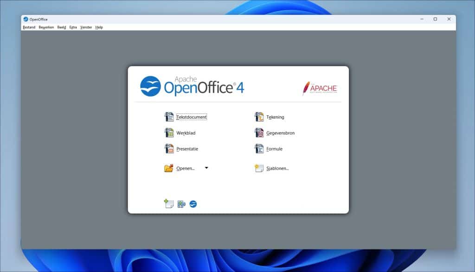Screen dimensions: 475x272
Task: Click the Sjablonen templates icon
Action: click(259, 168)
